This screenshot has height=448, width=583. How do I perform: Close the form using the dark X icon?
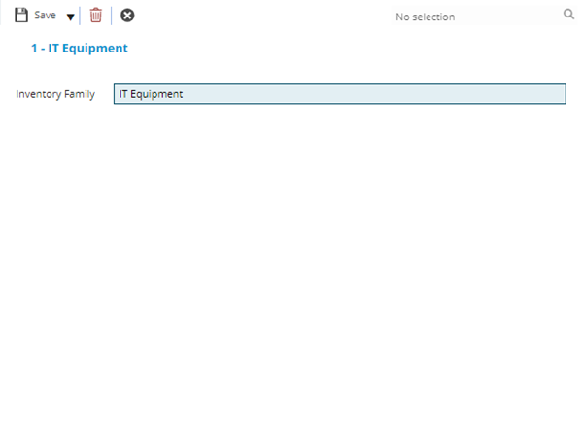click(x=127, y=16)
